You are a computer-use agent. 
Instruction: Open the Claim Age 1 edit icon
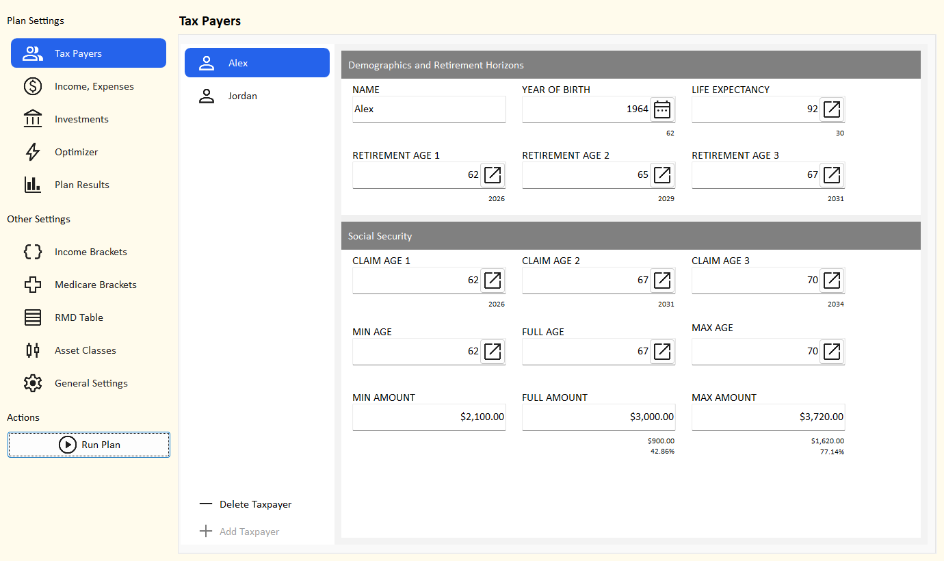point(493,280)
